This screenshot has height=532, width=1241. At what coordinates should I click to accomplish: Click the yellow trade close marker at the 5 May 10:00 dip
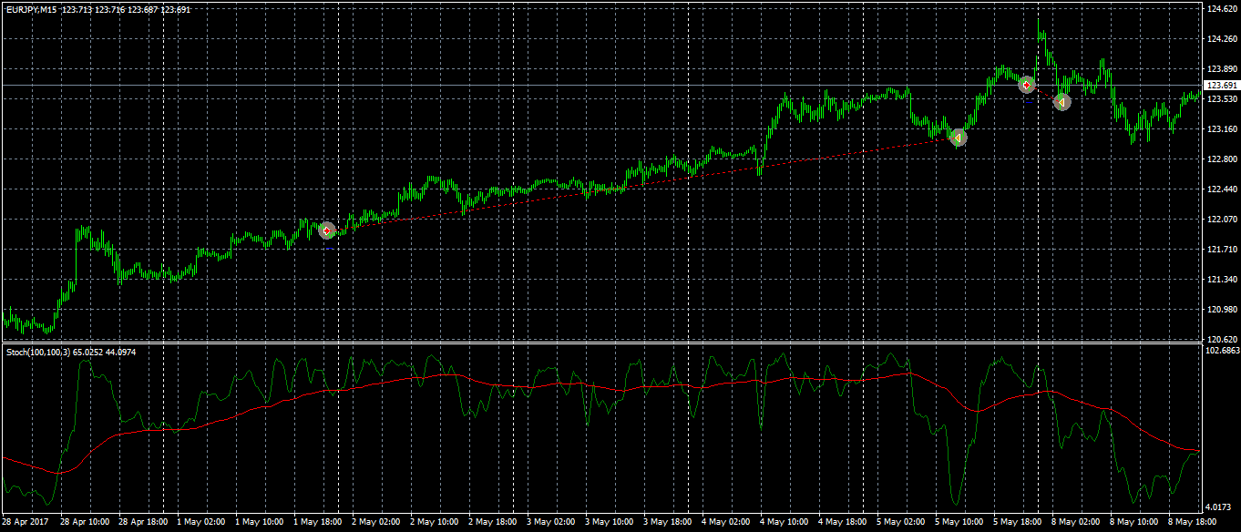[958, 138]
